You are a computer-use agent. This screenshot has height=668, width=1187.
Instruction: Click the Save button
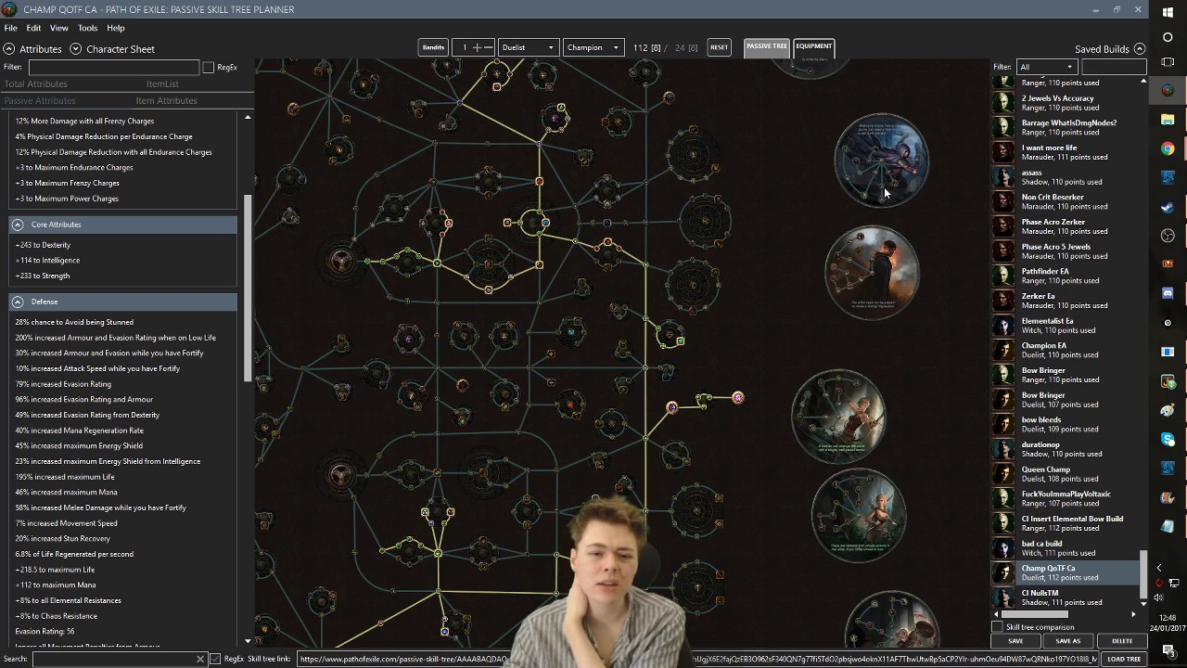pyautogui.click(x=1015, y=641)
